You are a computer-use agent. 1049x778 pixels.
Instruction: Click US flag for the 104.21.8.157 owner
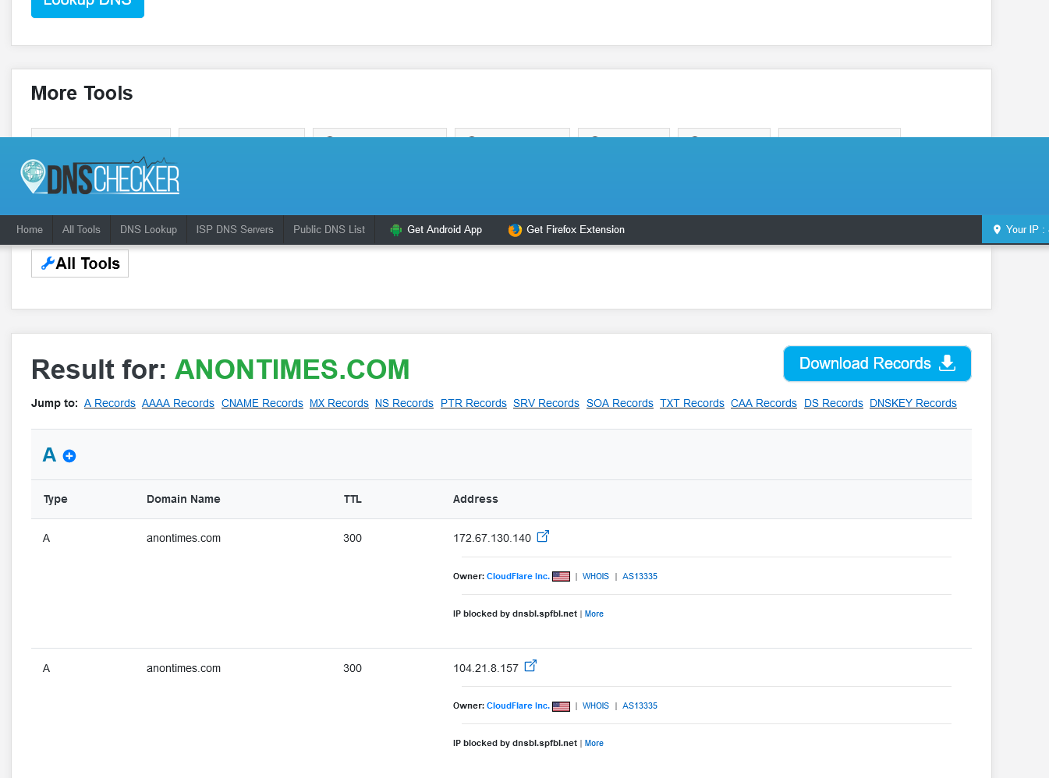(x=561, y=706)
